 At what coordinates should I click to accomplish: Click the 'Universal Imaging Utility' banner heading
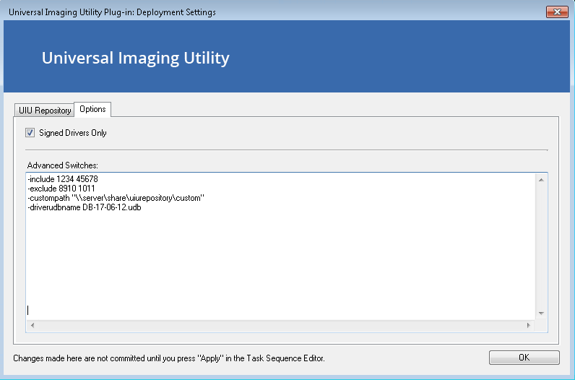[x=135, y=58]
